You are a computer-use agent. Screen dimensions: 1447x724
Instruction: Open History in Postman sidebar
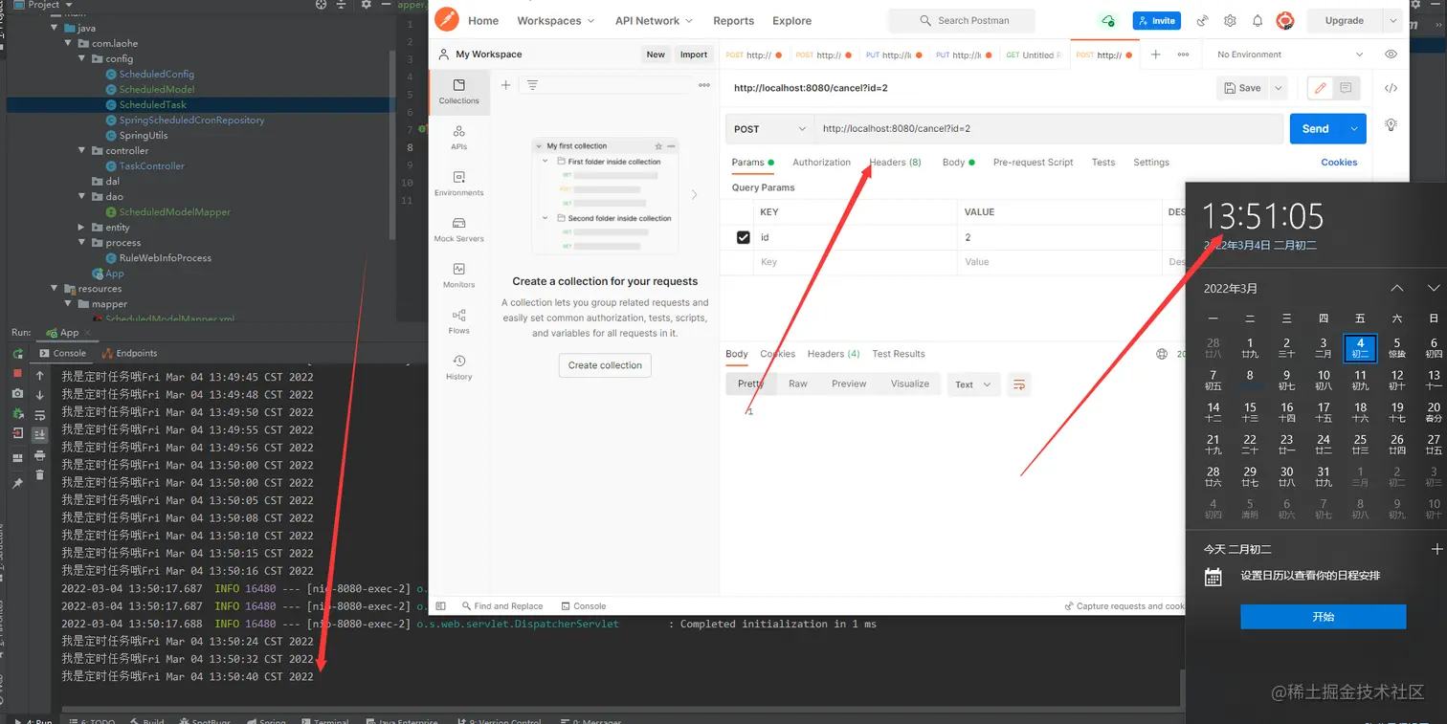point(458,366)
